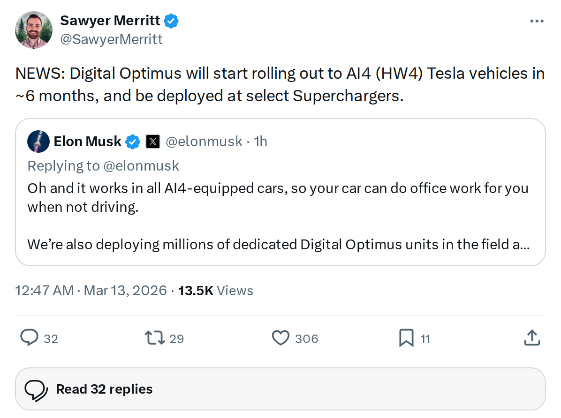The width and height of the screenshot is (561, 418).
Task: Reply to Sawyer Merritt's tweet
Action: pyautogui.click(x=29, y=338)
